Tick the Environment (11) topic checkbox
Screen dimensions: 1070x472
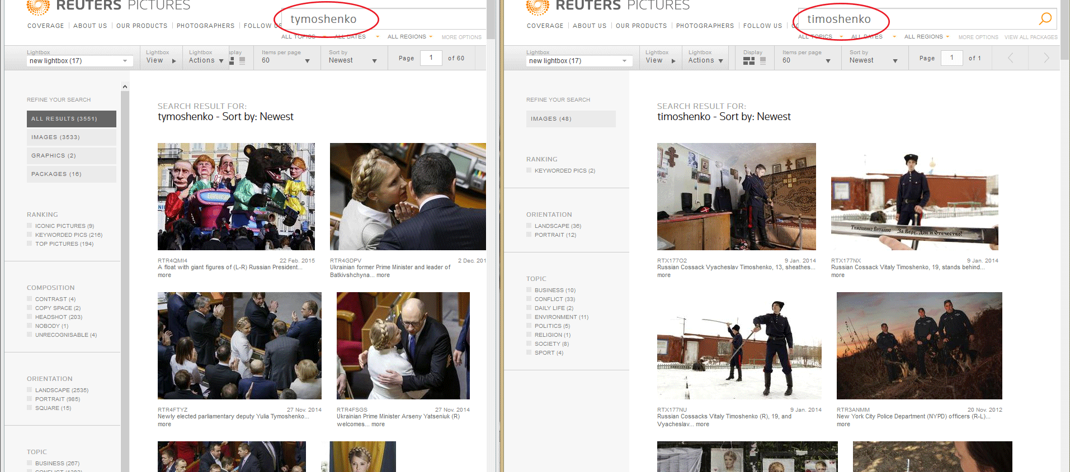tap(529, 317)
